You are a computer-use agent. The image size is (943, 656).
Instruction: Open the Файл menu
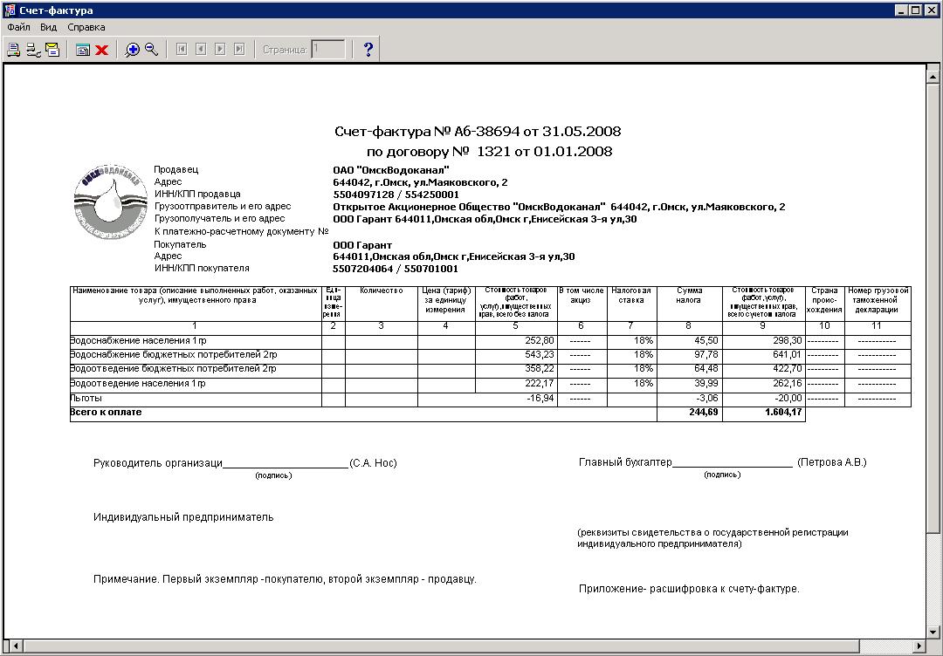pyautogui.click(x=18, y=27)
